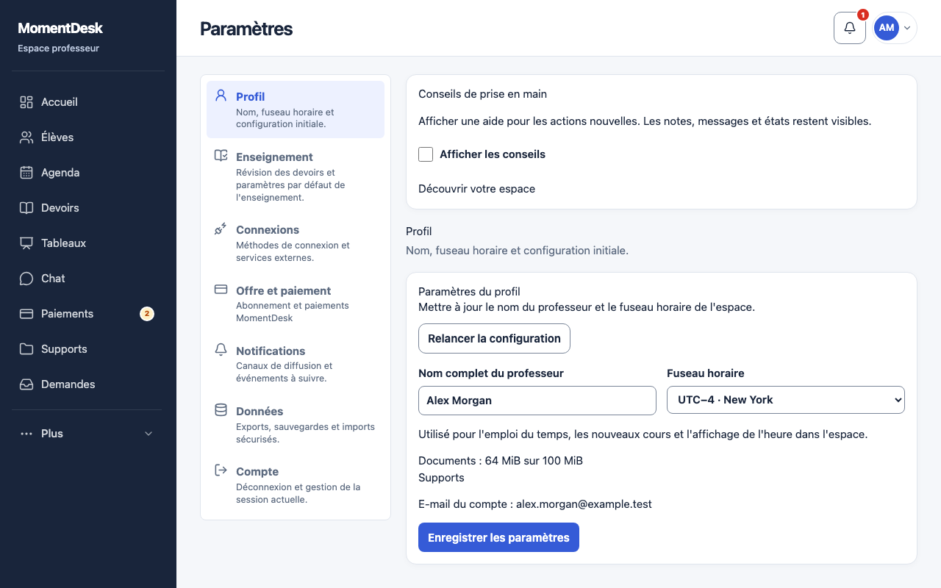Click the Connexions plug icon
This screenshot has height=588, width=941.
click(x=221, y=229)
